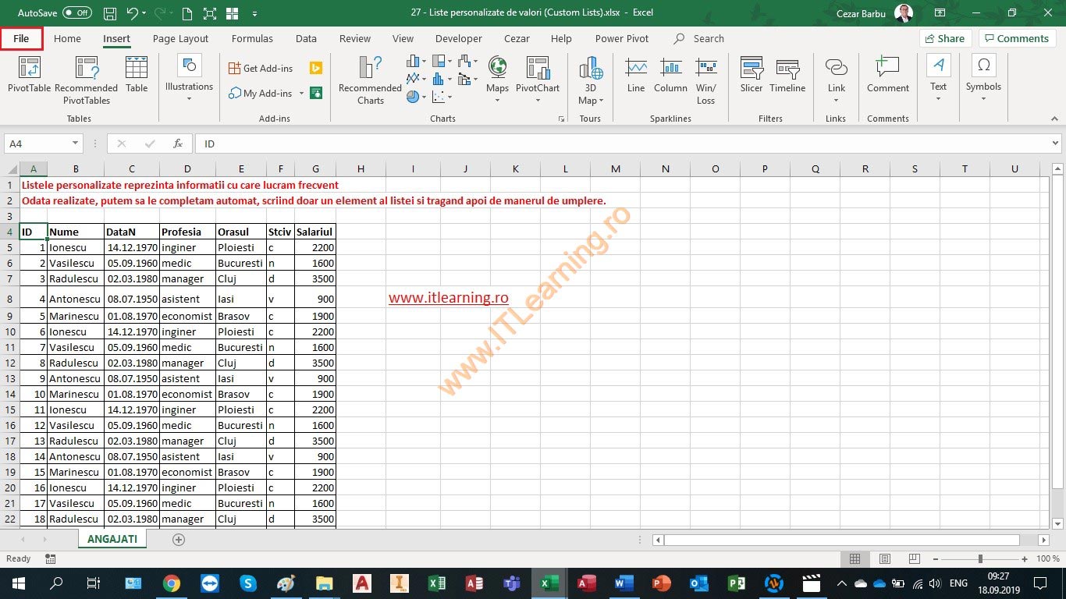Insert a Win/Loss sparkline
This screenshot has width=1066, height=599.
[x=705, y=80]
